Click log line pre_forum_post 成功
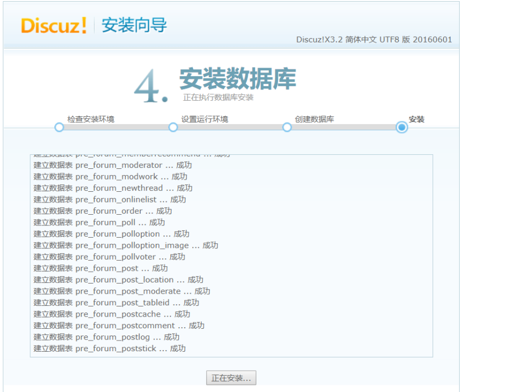This screenshot has height=392, width=505. (101, 268)
